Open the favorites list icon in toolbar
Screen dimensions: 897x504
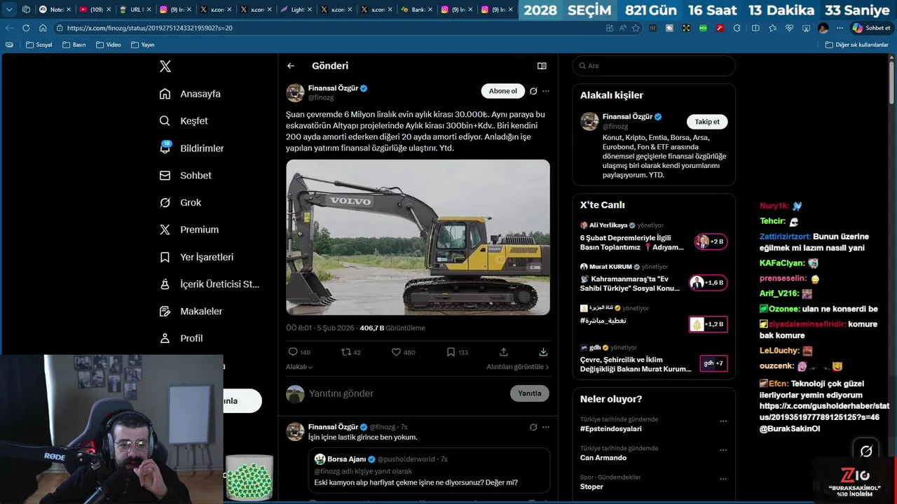[x=772, y=28]
